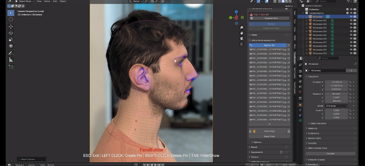This screenshot has width=365, height=166.
Task: Select the Measure tool
Action: pyautogui.click(x=11, y=60)
